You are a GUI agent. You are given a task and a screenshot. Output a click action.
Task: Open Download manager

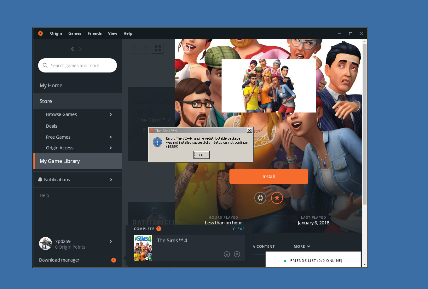(59, 260)
